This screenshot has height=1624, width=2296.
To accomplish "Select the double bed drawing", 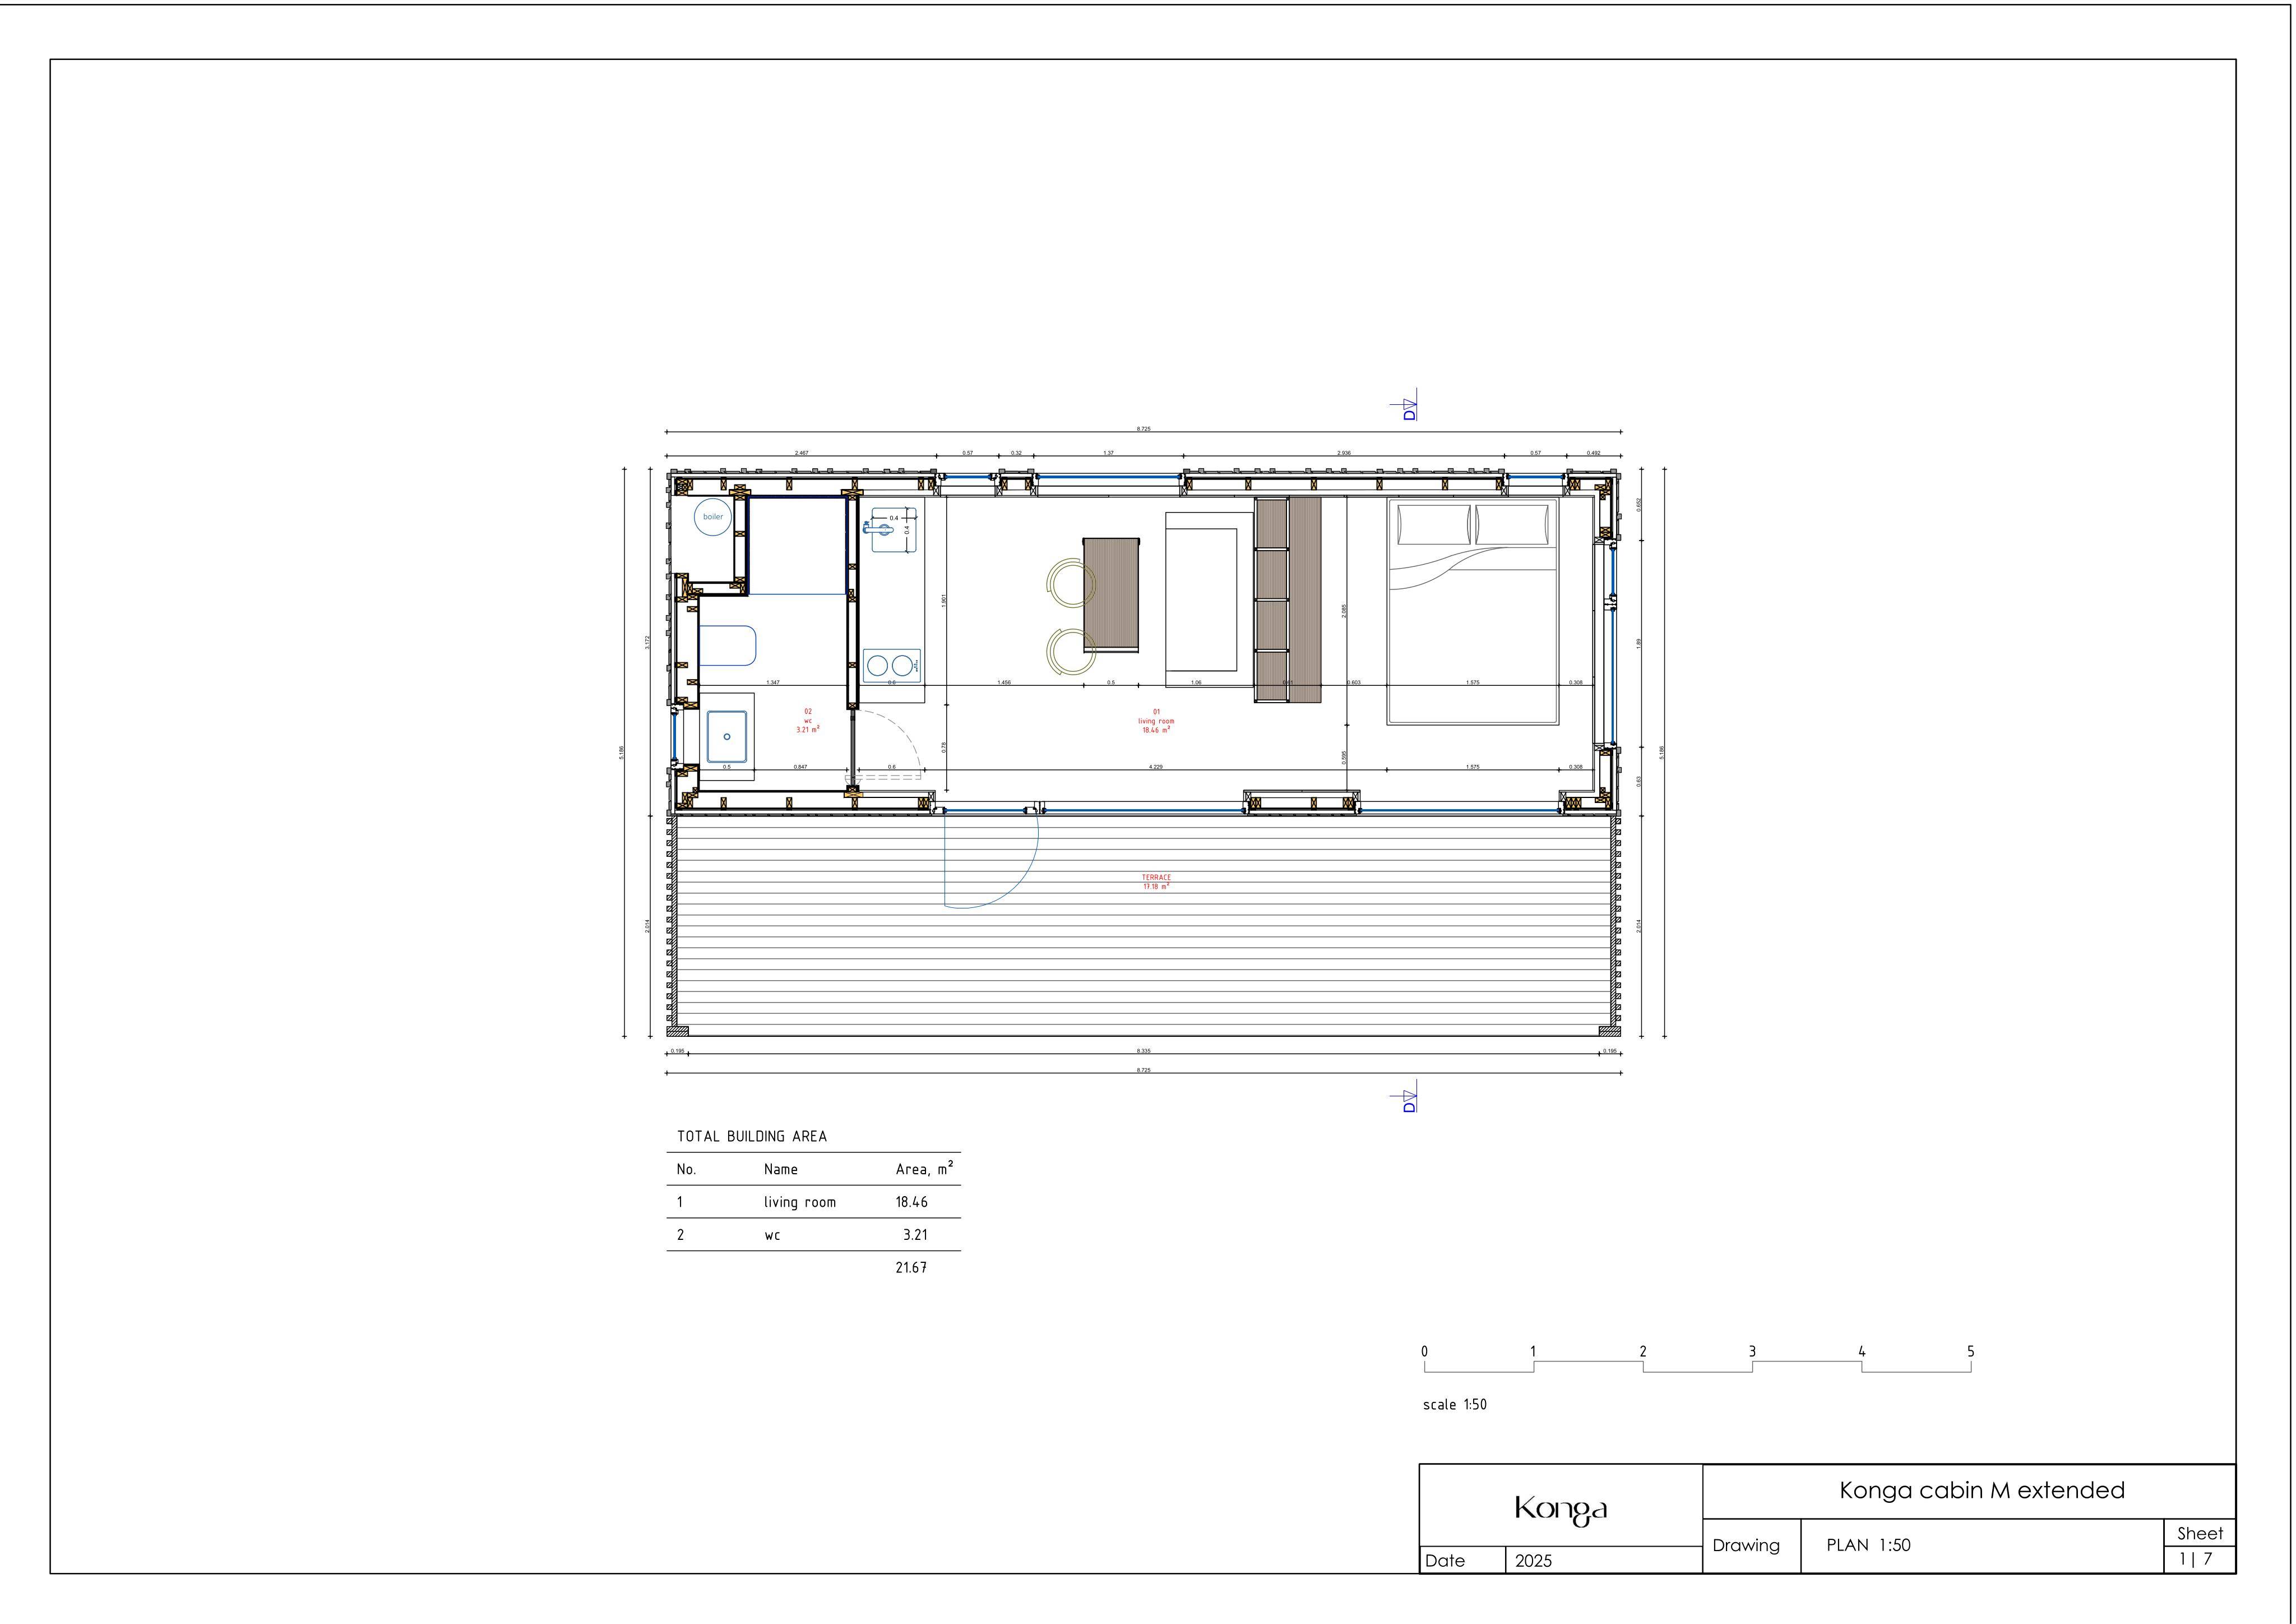I will coord(1472,610).
